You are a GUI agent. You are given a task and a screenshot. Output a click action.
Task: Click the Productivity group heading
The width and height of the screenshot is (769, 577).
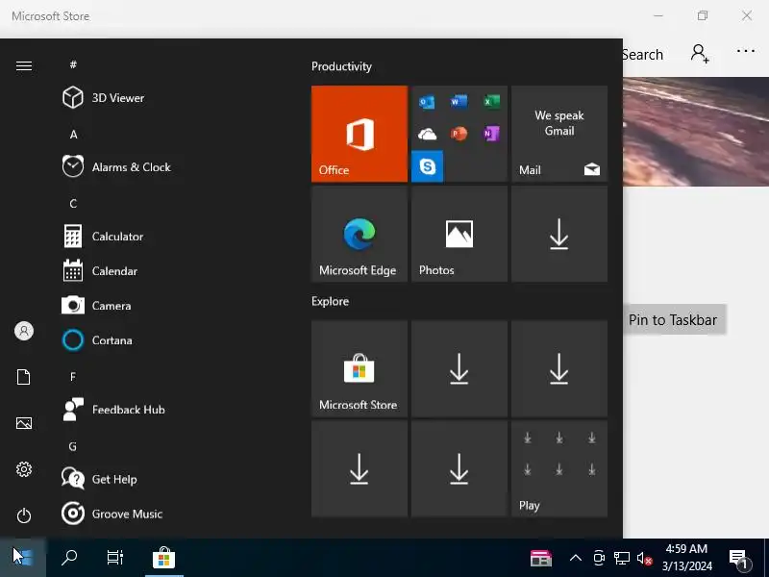[x=341, y=66]
